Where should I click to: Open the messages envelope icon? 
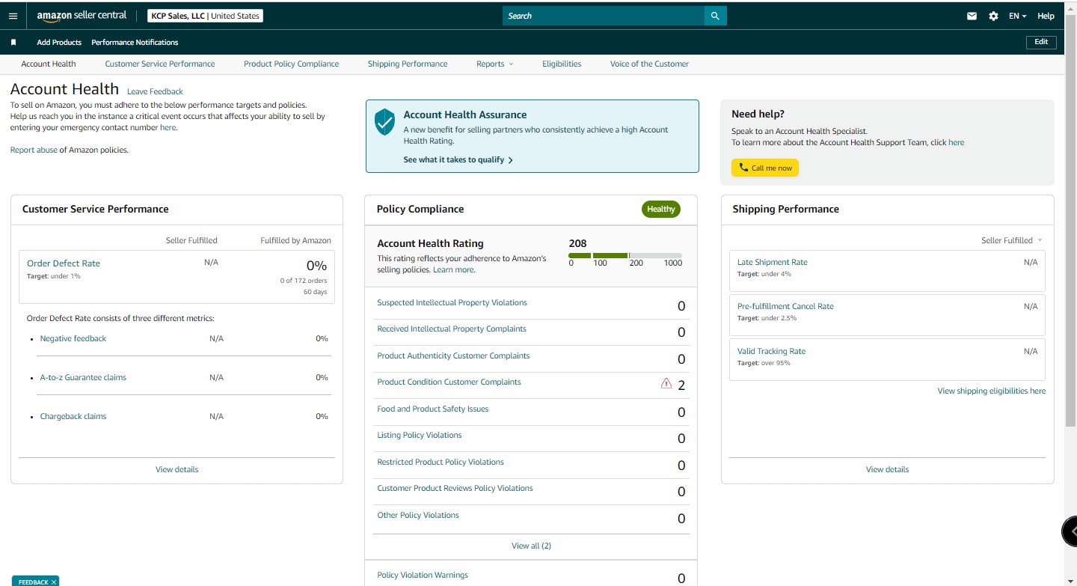tap(972, 16)
